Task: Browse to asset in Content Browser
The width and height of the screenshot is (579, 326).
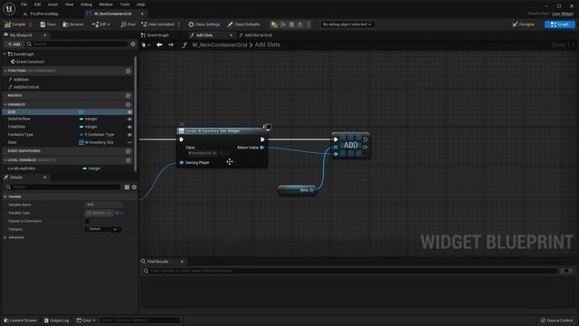Action: coord(73,24)
